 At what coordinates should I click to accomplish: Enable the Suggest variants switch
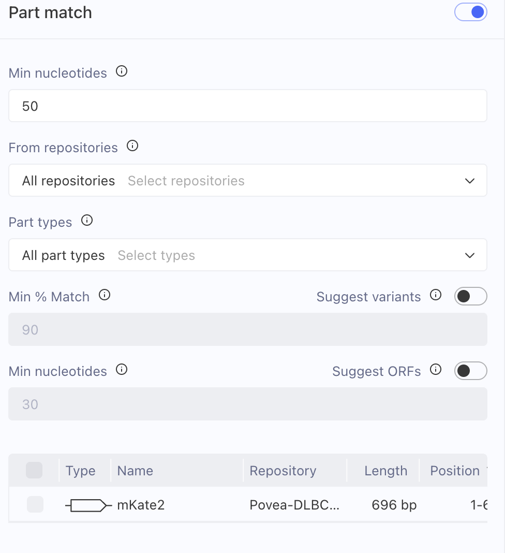[470, 296]
